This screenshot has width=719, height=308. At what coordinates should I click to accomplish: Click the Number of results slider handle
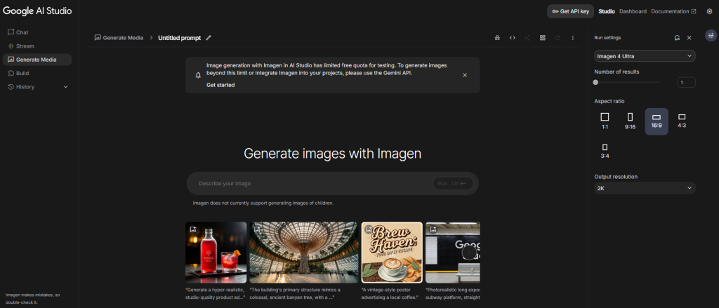[x=596, y=82]
